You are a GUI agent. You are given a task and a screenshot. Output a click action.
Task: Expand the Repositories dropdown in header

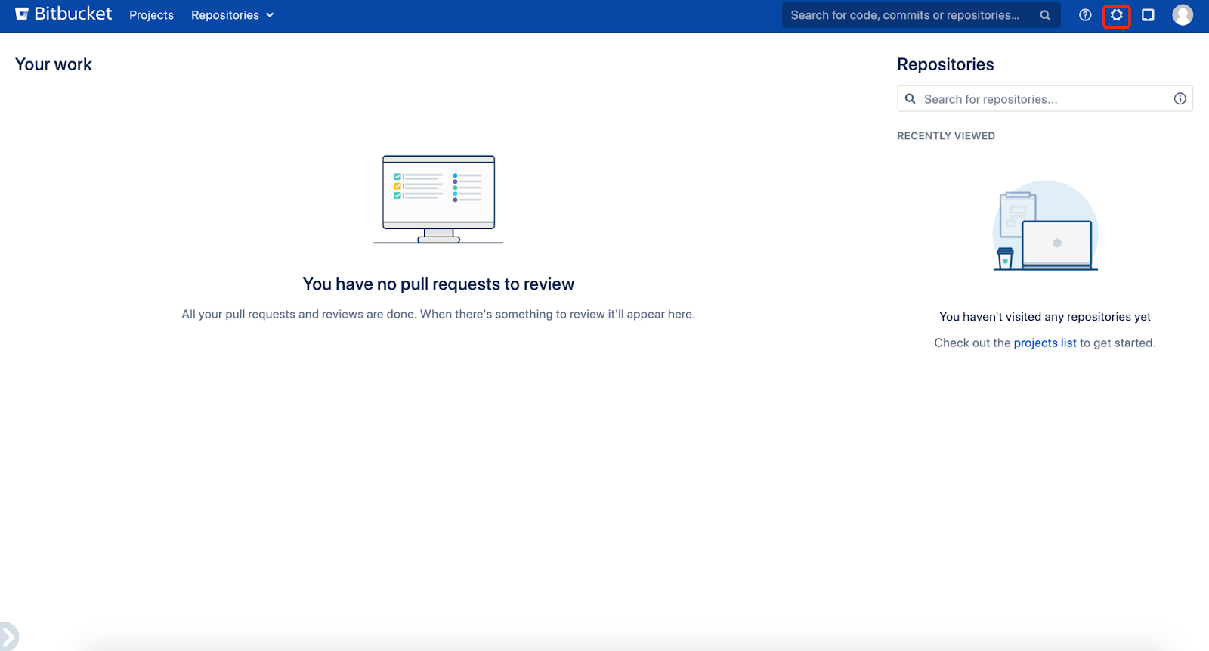click(x=232, y=15)
